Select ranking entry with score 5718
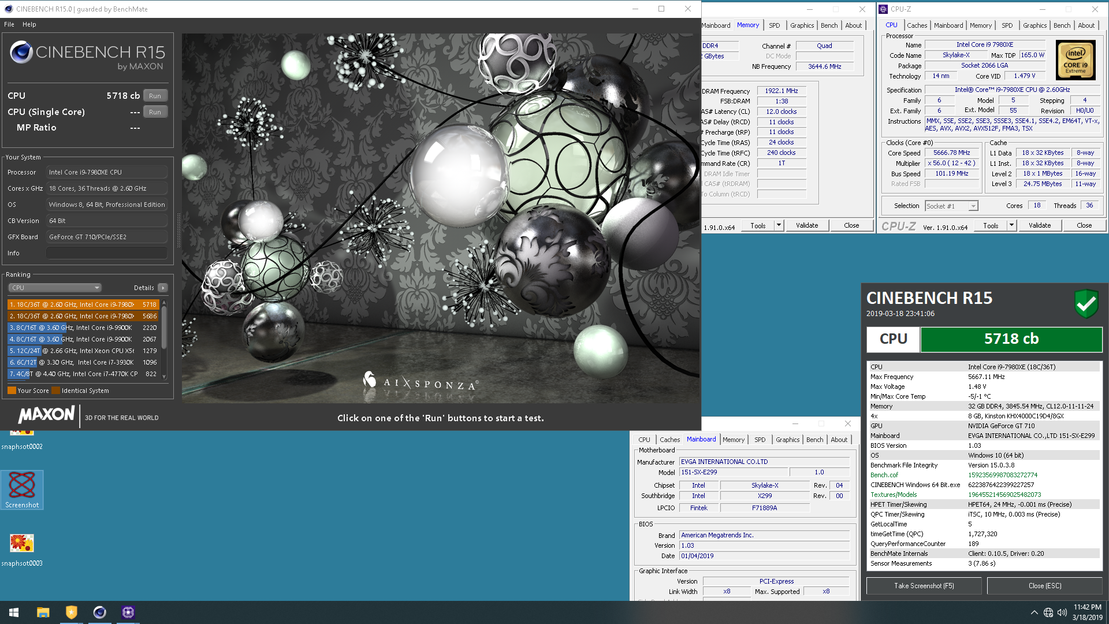 pos(83,304)
